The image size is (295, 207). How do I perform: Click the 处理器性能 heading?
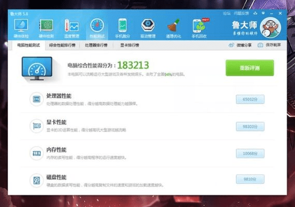59,96
